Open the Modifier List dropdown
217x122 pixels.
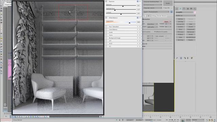tap(185, 16)
